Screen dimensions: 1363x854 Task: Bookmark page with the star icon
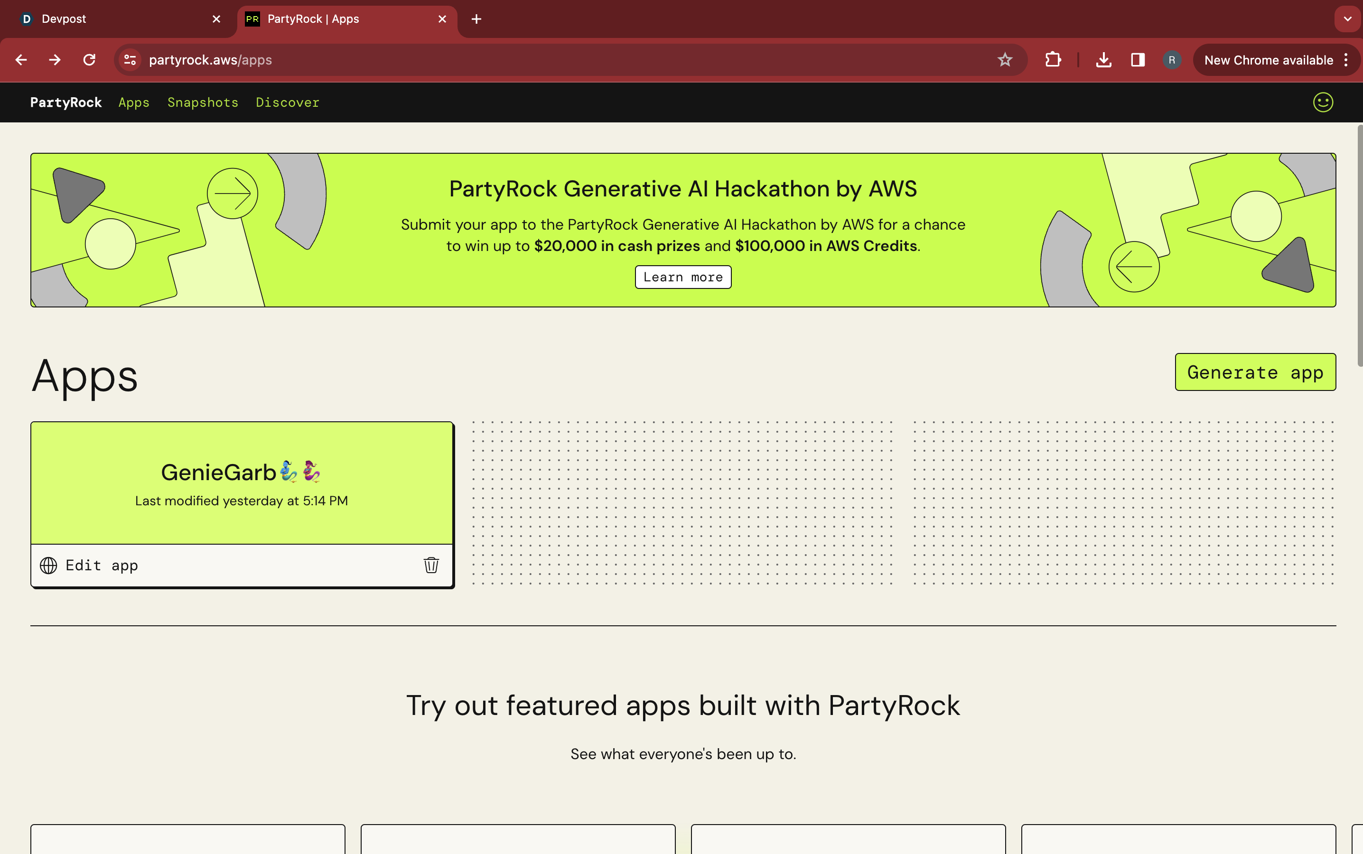click(x=1004, y=60)
